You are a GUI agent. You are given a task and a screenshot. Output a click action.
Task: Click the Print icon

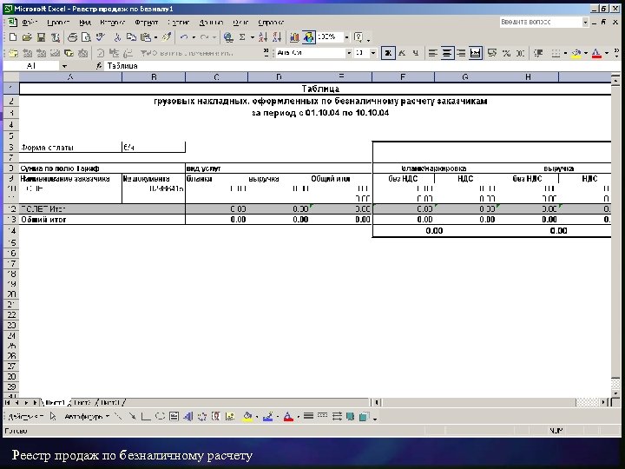click(x=72, y=37)
